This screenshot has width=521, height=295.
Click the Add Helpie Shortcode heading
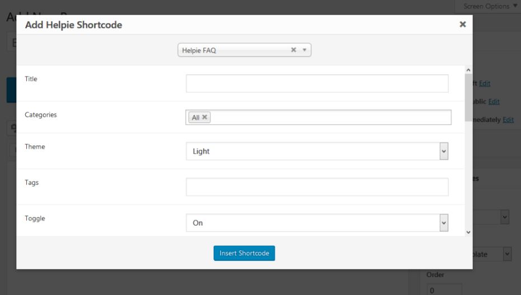pos(73,25)
